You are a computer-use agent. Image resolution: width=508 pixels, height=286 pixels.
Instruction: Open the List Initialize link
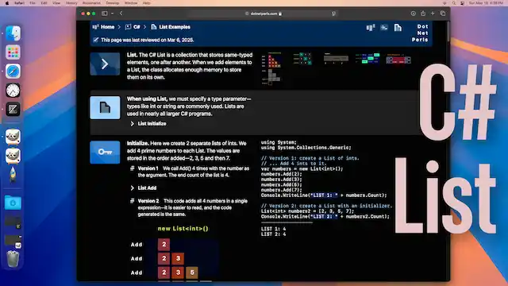(x=152, y=124)
